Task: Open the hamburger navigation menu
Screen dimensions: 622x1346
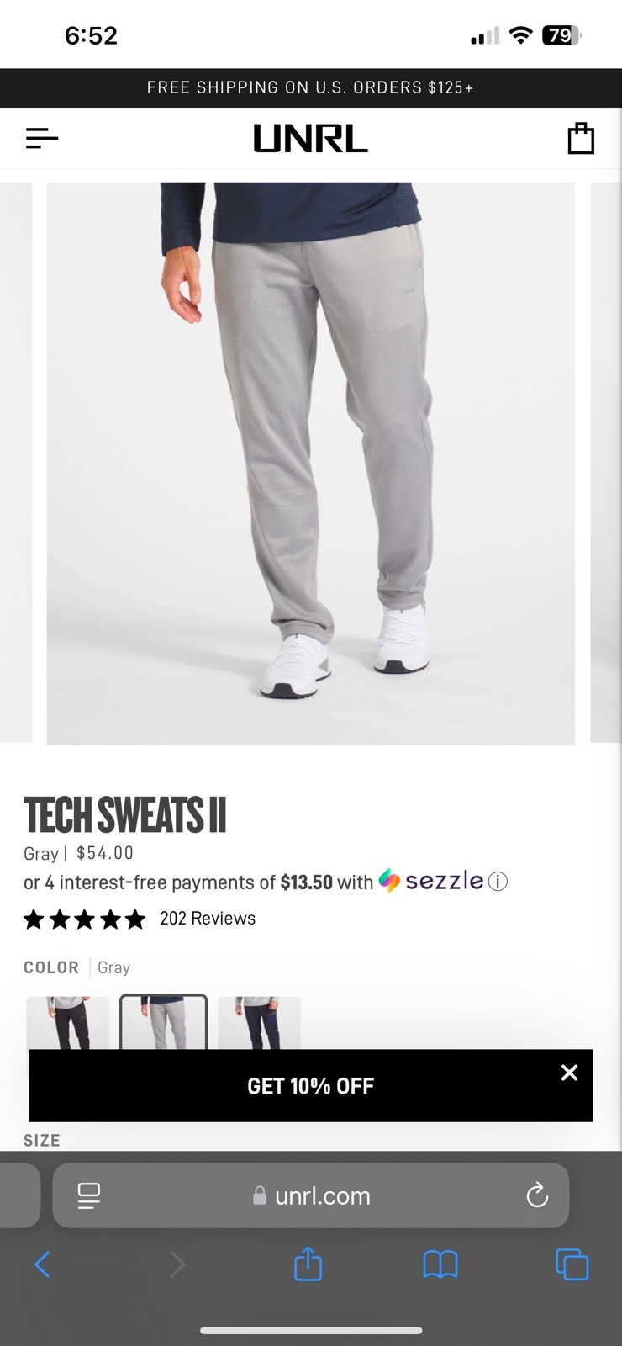Action: click(x=42, y=138)
